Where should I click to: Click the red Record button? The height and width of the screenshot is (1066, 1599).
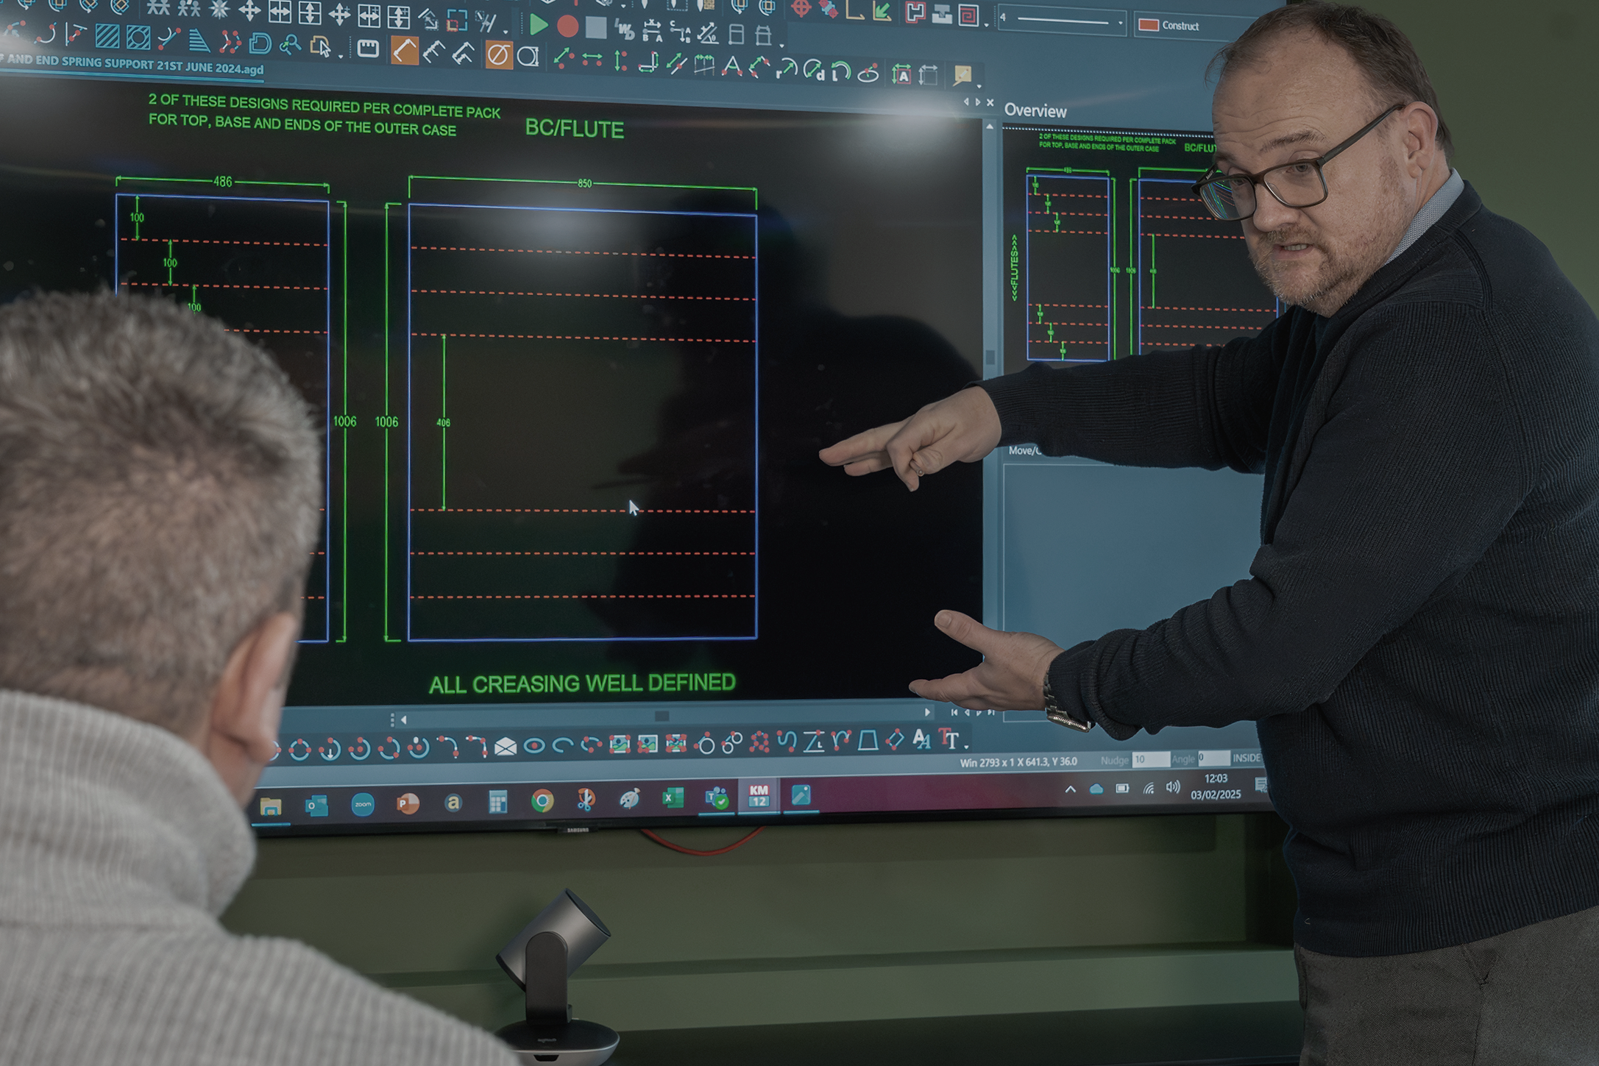click(x=567, y=27)
